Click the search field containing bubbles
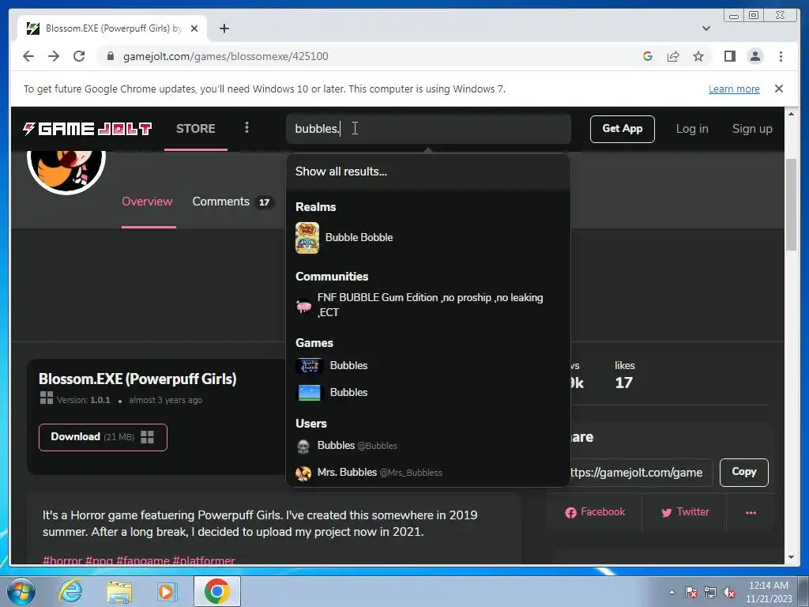 (428, 129)
